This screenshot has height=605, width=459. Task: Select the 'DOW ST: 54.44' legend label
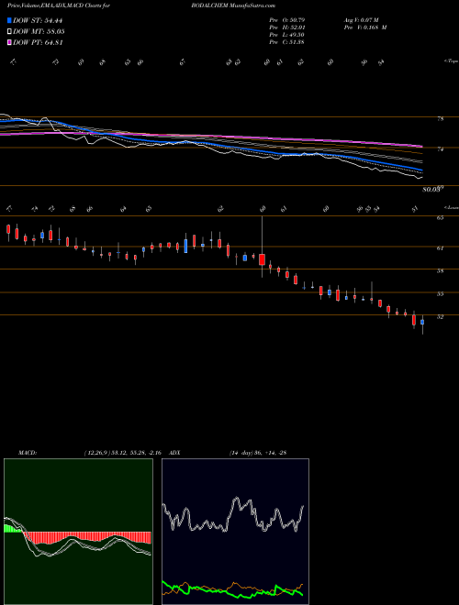pos(38,20)
